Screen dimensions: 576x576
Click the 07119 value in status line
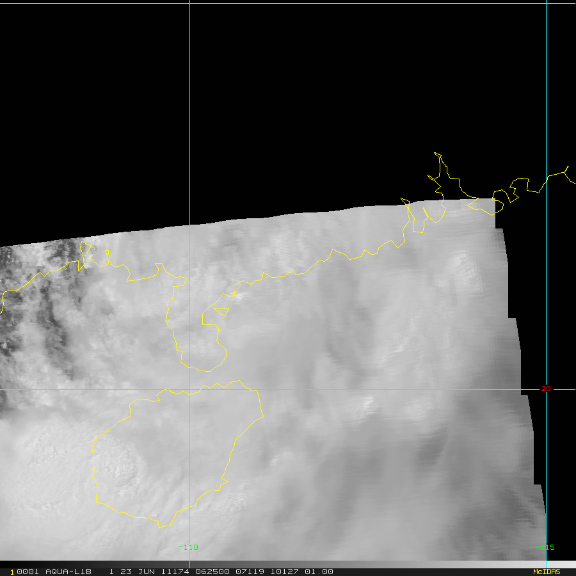click(250, 572)
